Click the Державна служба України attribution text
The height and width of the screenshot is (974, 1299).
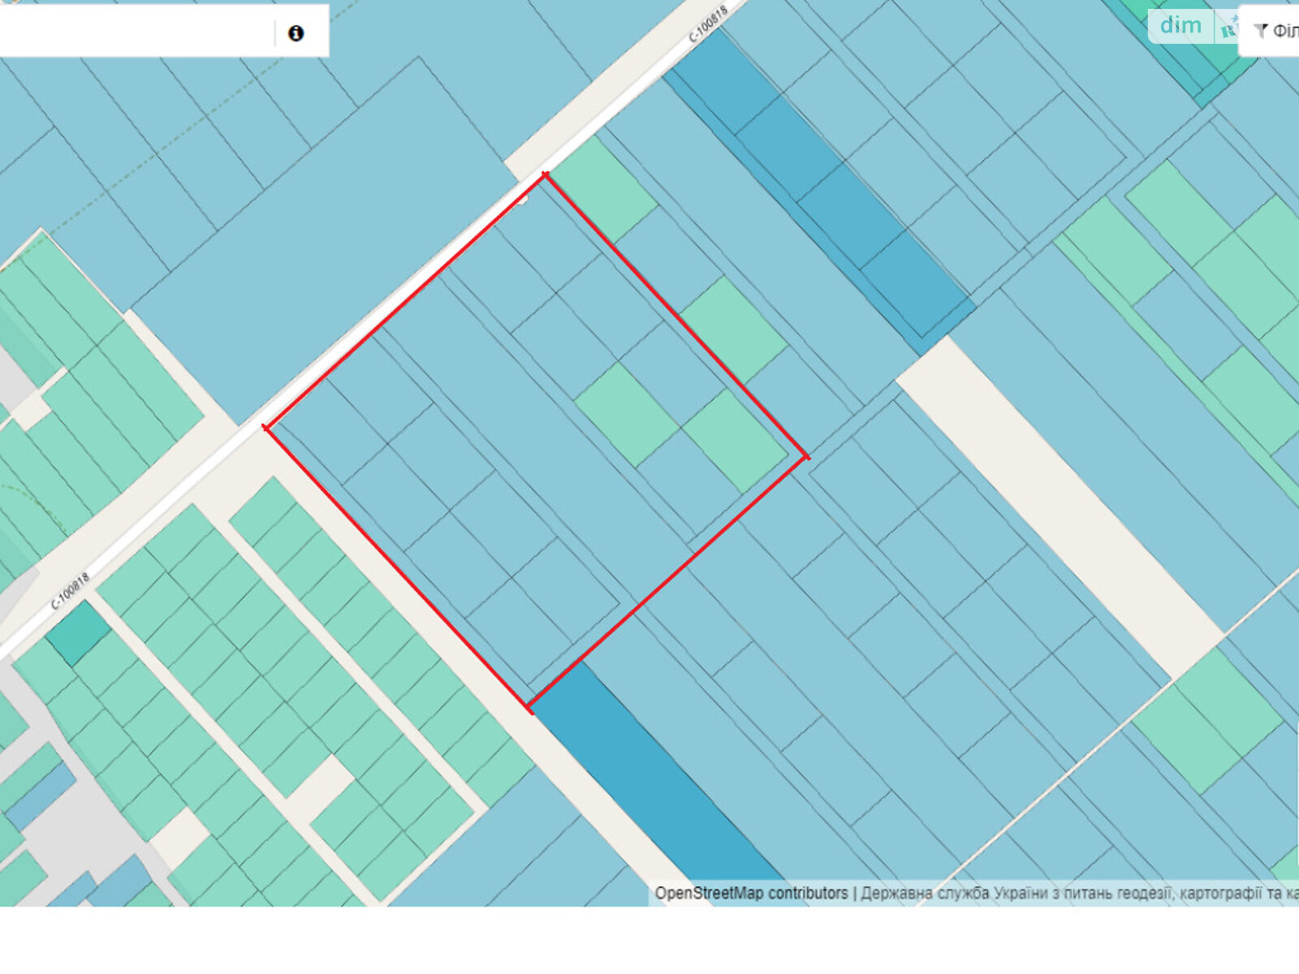pyautogui.click(x=1080, y=894)
